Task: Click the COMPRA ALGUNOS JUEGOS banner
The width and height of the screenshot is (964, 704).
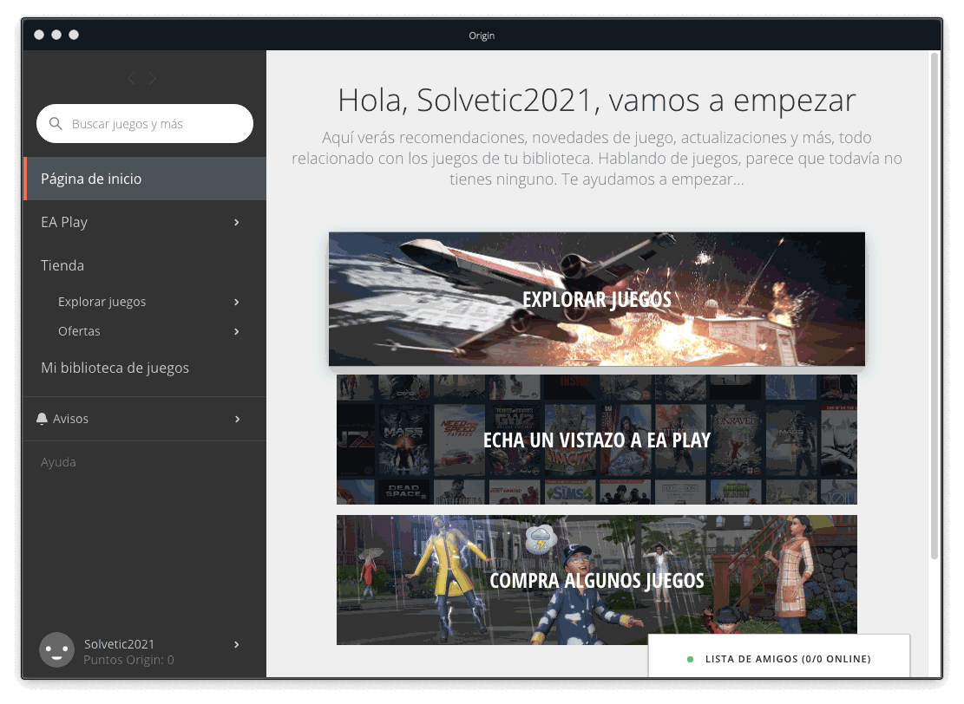Action: (597, 580)
